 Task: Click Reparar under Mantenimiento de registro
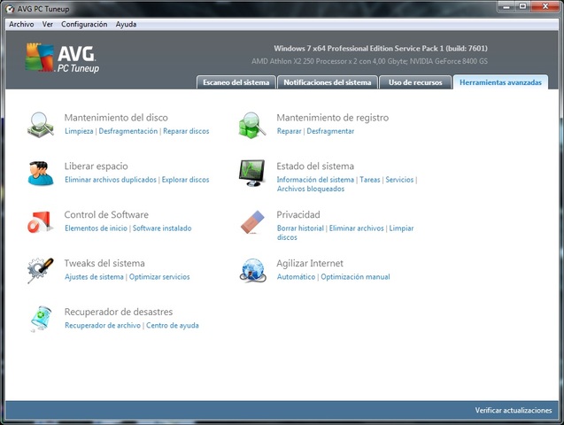click(289, 131)
